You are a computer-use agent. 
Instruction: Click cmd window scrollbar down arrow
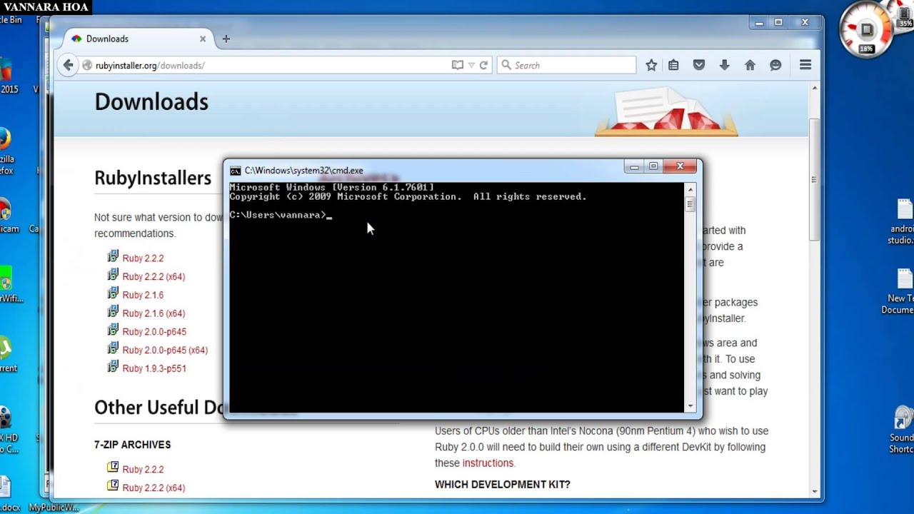point(690,406)
